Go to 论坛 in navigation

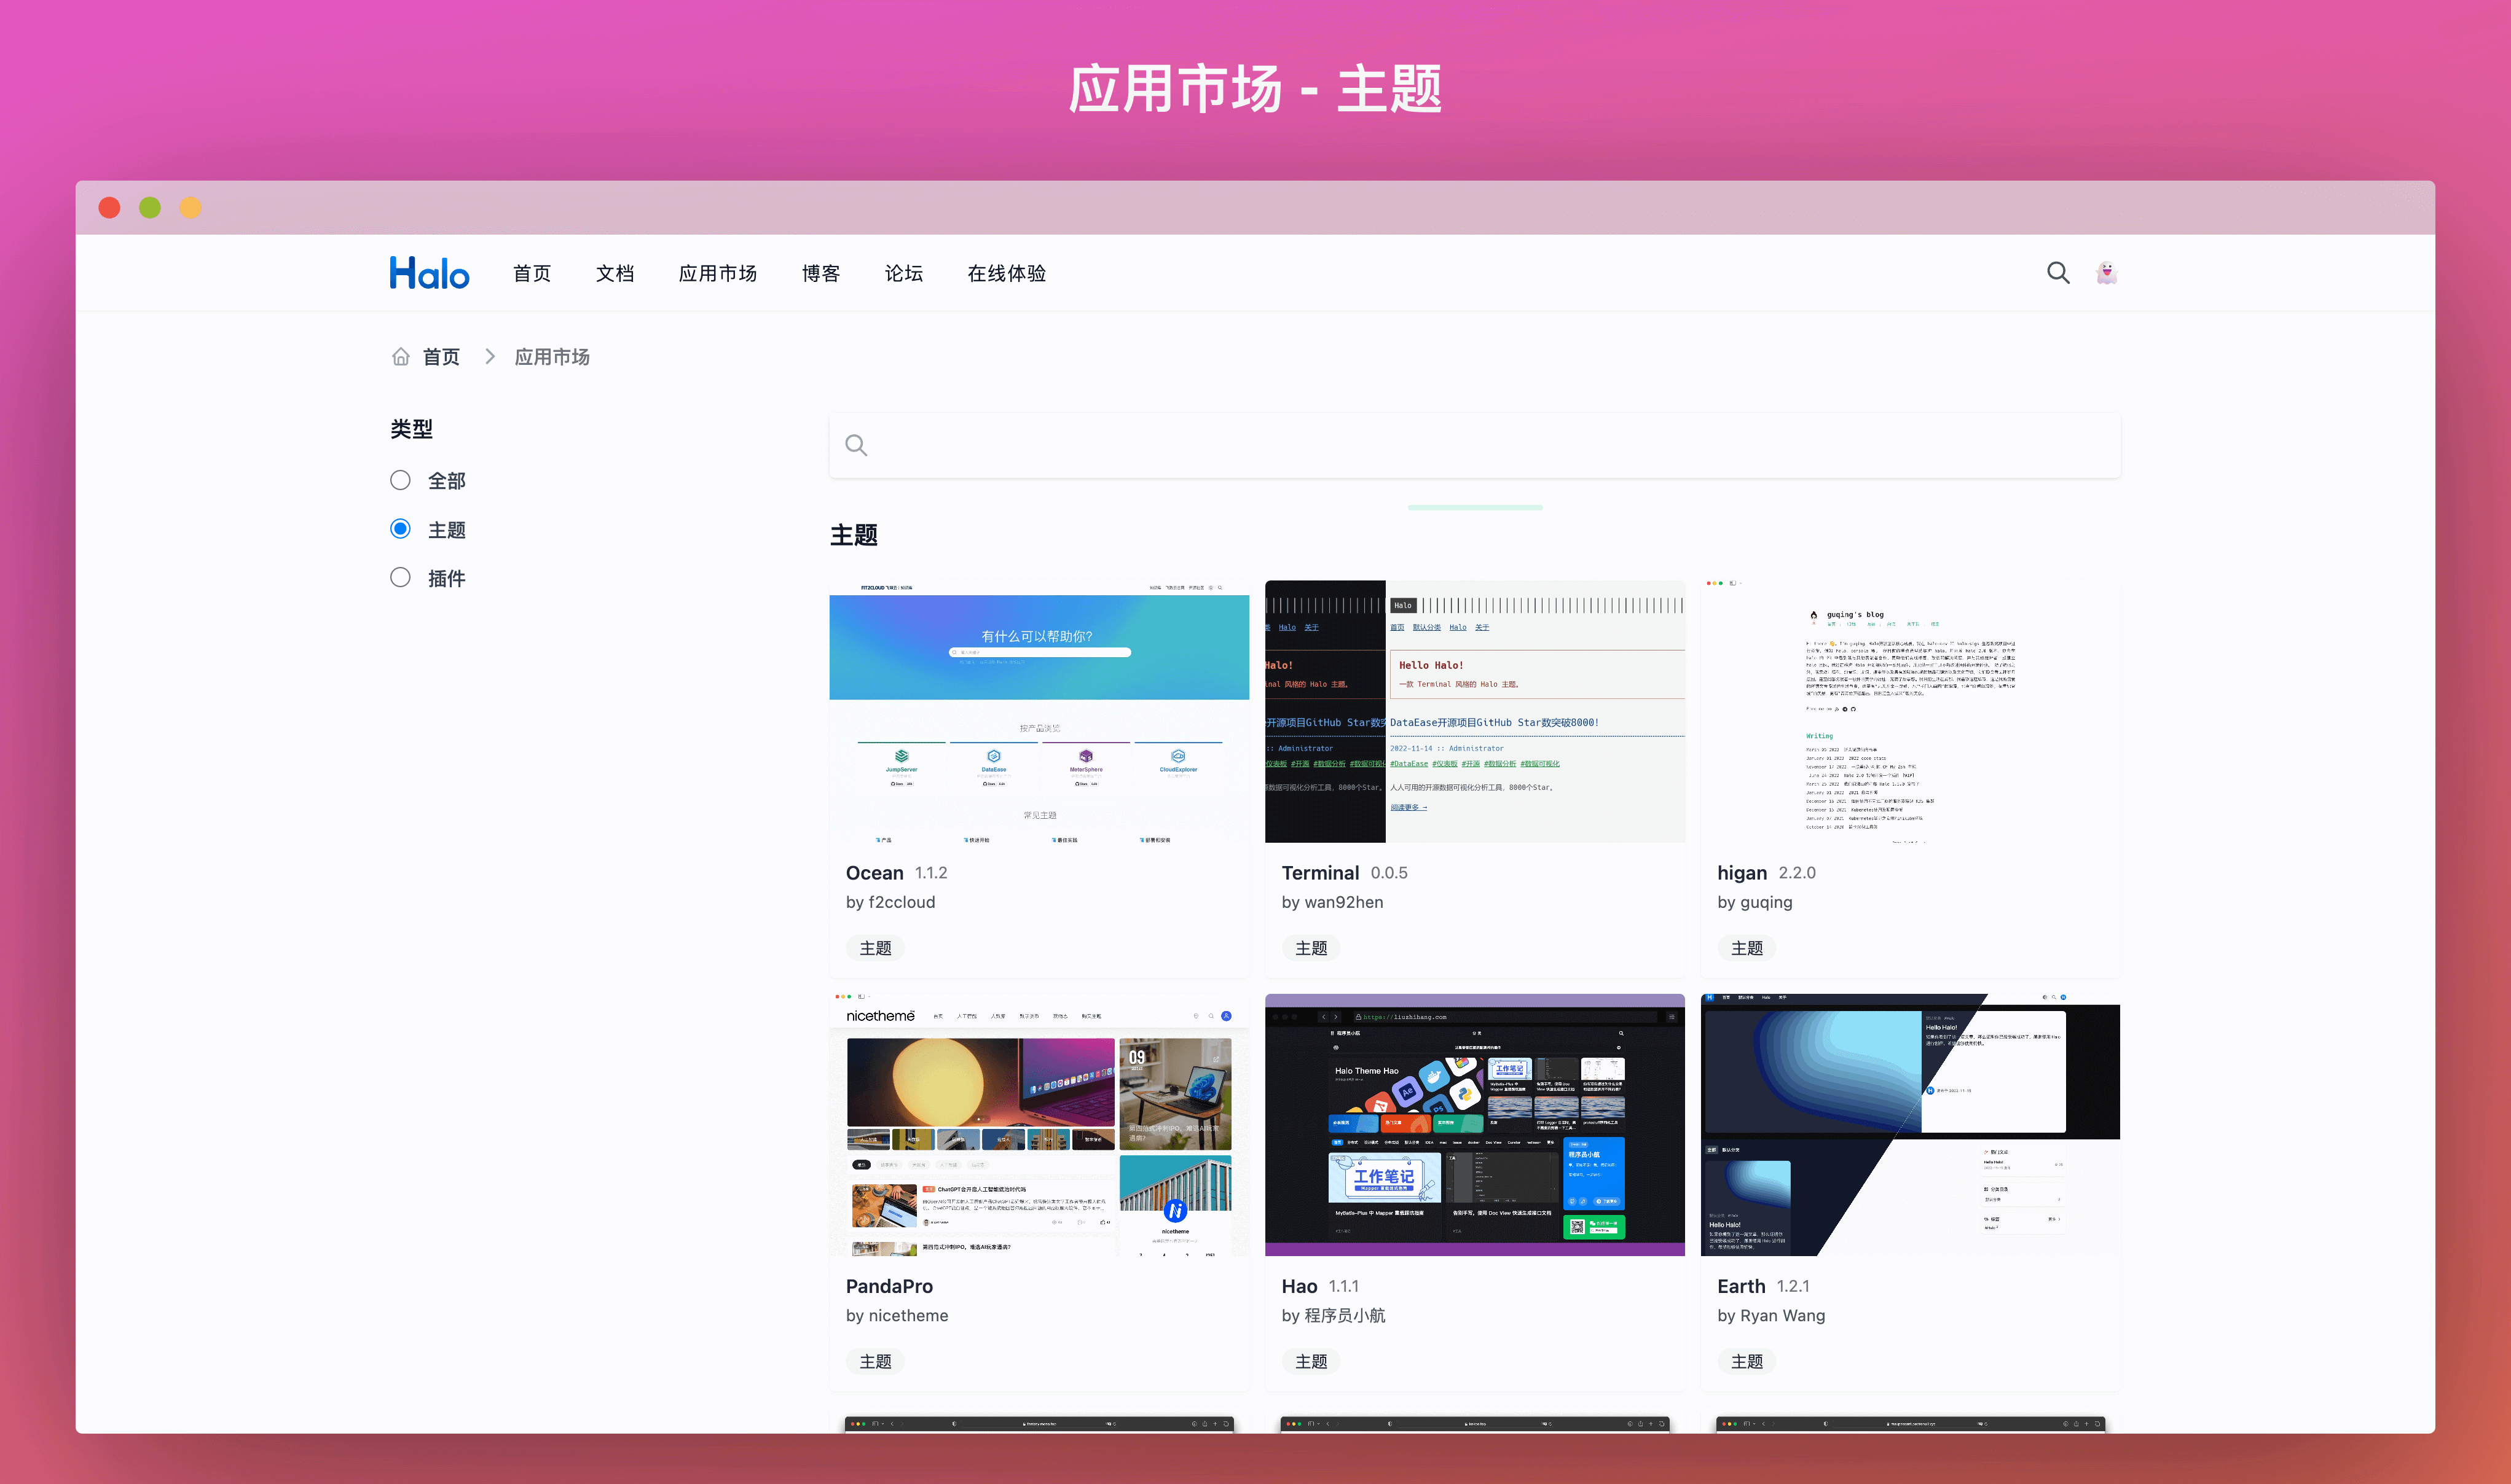[x=903, y=273]
